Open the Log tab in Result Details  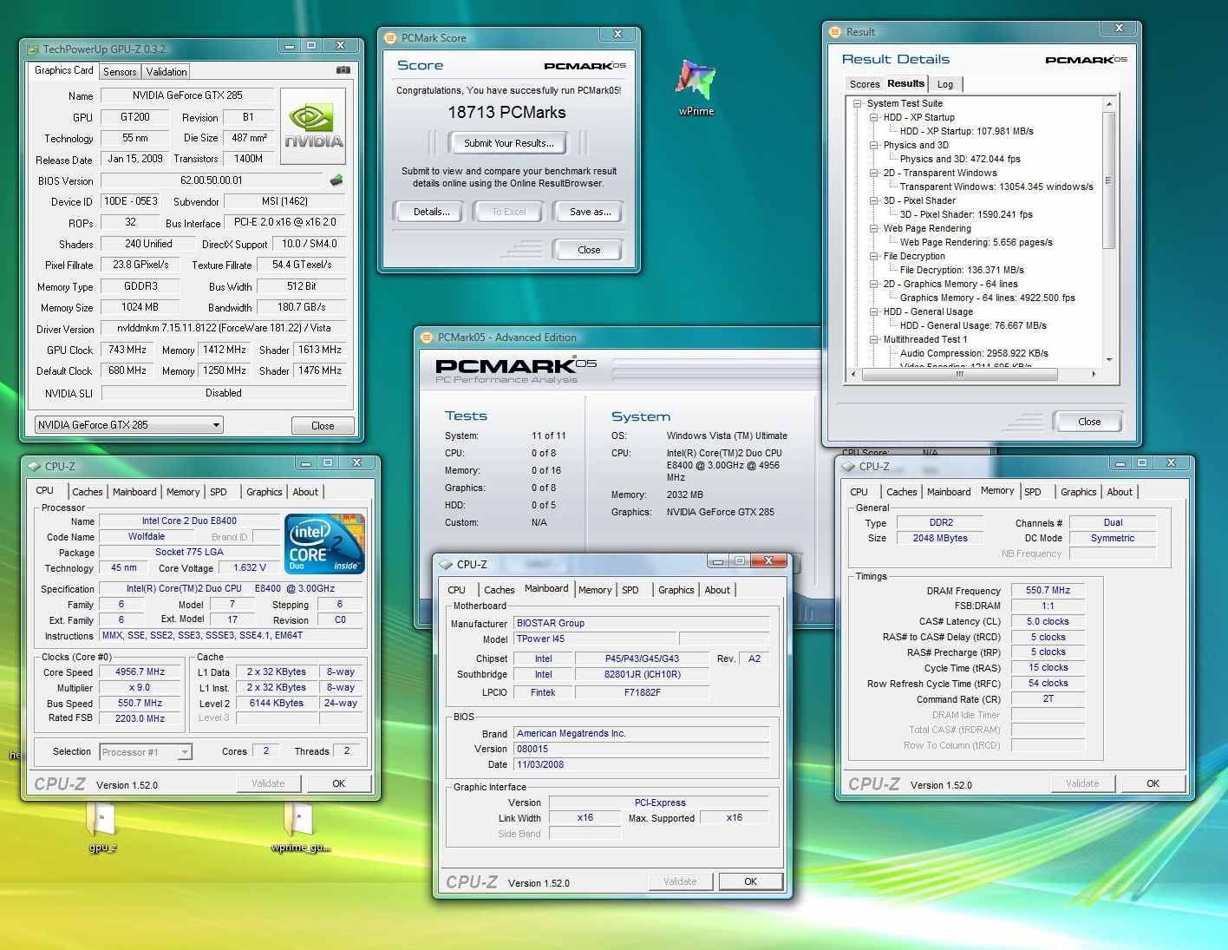[945, 84]
